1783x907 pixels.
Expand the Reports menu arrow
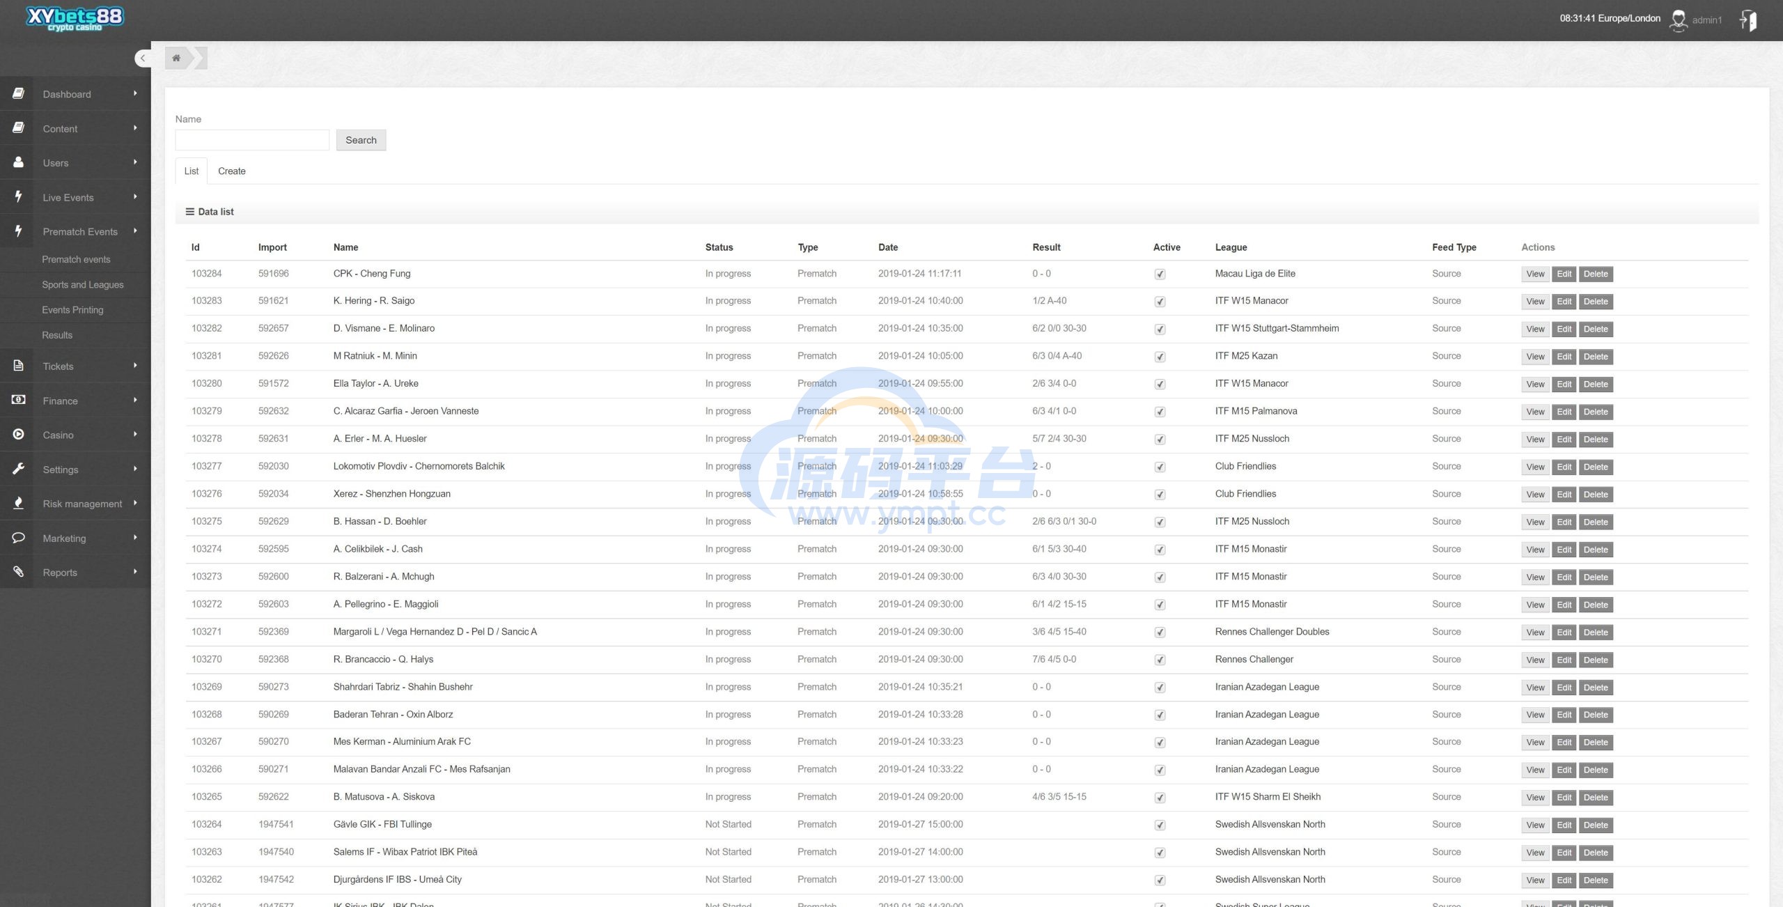point(135,571)
